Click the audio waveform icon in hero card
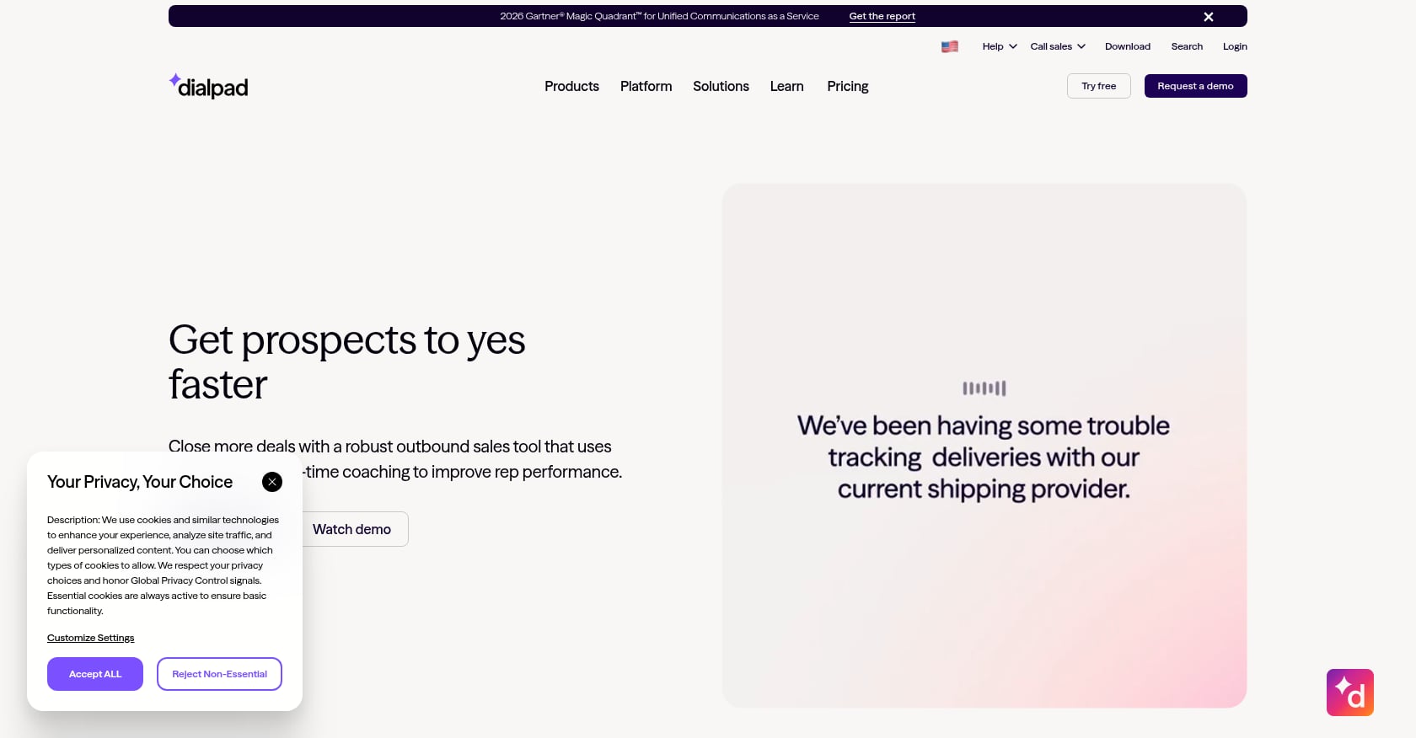 point(984,388)
